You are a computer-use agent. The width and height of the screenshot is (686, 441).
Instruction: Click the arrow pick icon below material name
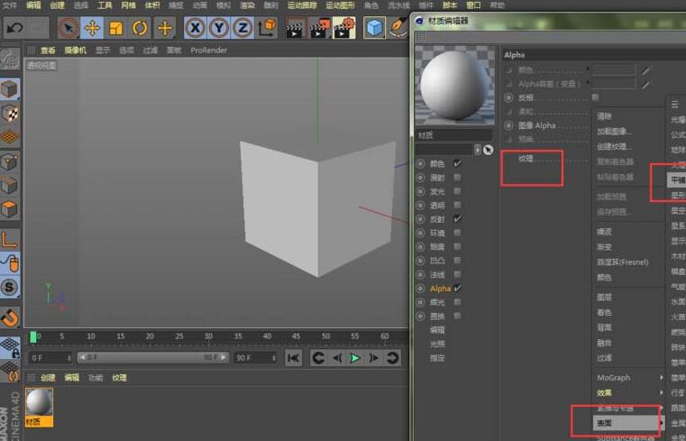click(489, 150)
